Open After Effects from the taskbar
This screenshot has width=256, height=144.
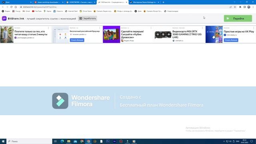coord(114,141)
